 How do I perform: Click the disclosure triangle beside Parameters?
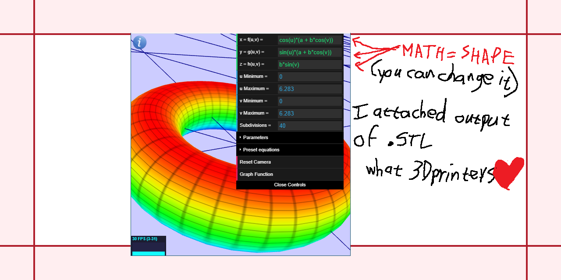click(x=240, y=137)
